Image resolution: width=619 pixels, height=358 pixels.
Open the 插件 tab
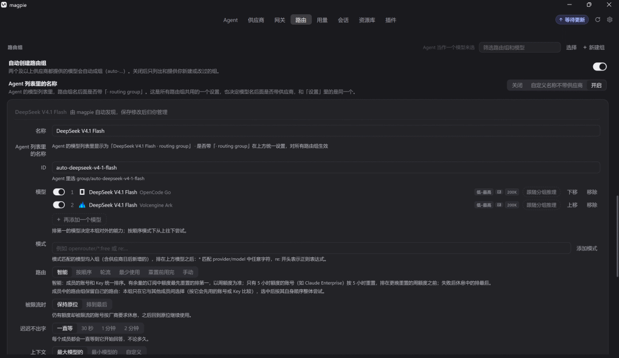390,20
